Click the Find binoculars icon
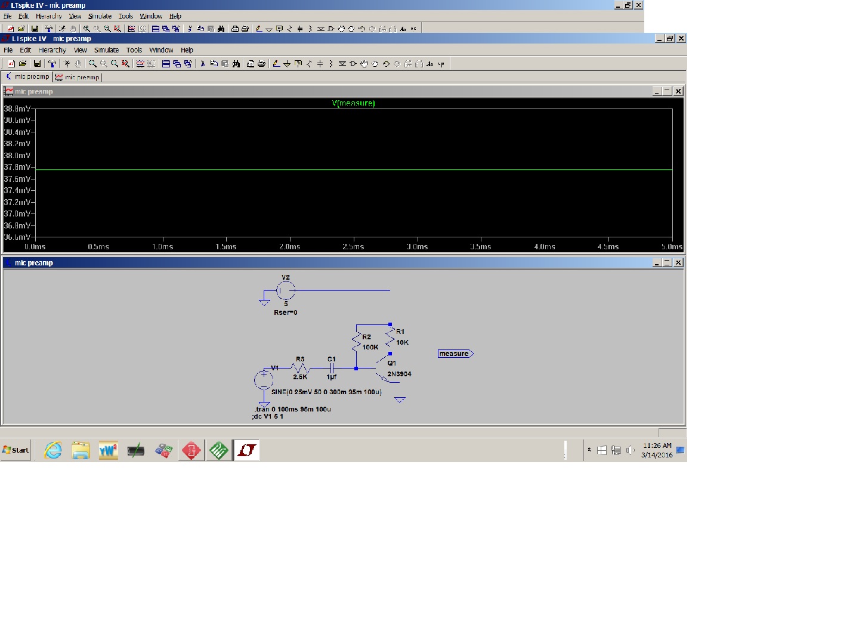859x619 pixels. (236, 64)
